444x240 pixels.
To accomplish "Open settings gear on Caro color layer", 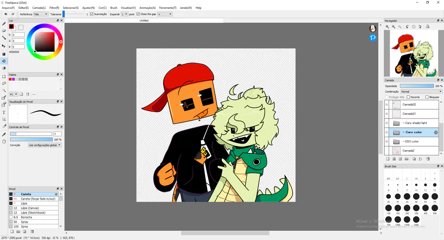I will pyautogui.click(x=436, y=132).
